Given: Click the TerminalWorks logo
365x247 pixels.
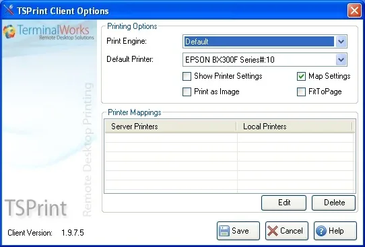Looking at the screenshot, I should click(48, 32).
